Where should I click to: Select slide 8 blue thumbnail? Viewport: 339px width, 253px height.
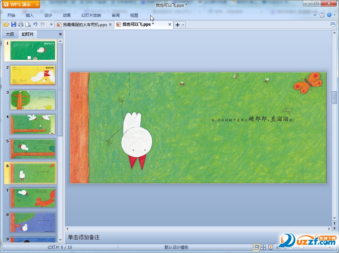click(x=33, y=222)
